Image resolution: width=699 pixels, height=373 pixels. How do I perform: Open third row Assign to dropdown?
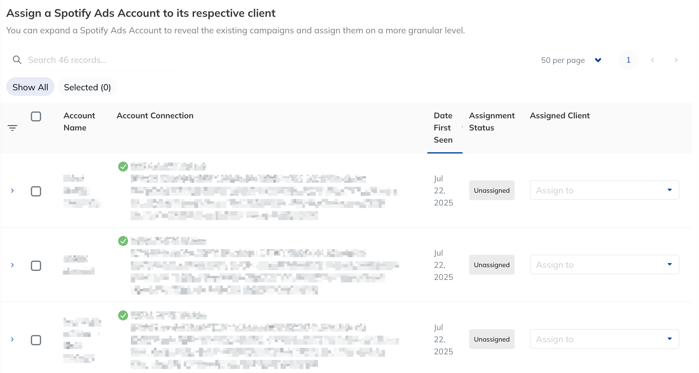[604, 339]
